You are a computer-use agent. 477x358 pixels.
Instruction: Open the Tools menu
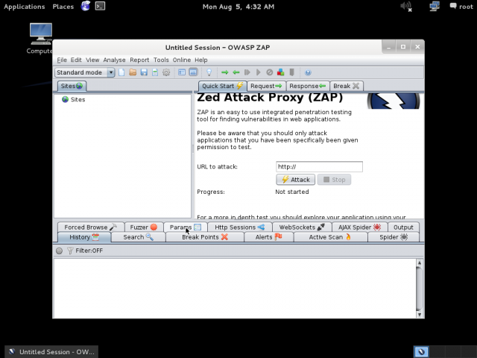pyautogui.click(x=161, y=60)
